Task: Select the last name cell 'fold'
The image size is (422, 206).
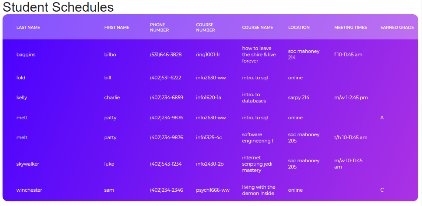Action: [x=21, y=78]
